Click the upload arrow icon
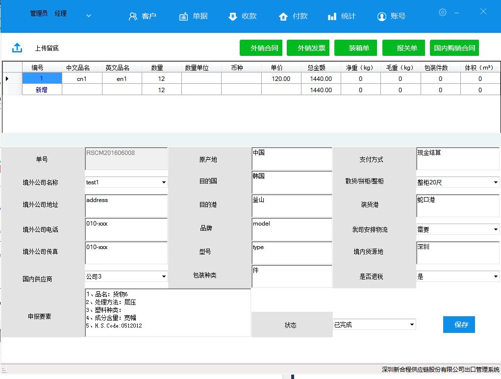501x379 pixels. (17, 48)
